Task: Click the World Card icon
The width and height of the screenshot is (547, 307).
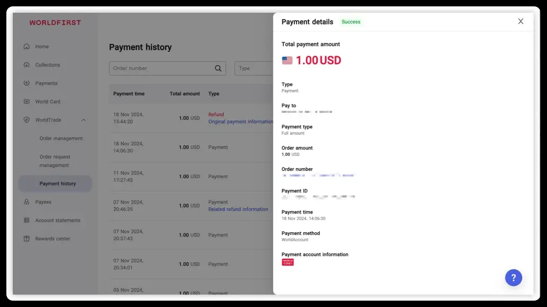Action: (x=27, y=102)
